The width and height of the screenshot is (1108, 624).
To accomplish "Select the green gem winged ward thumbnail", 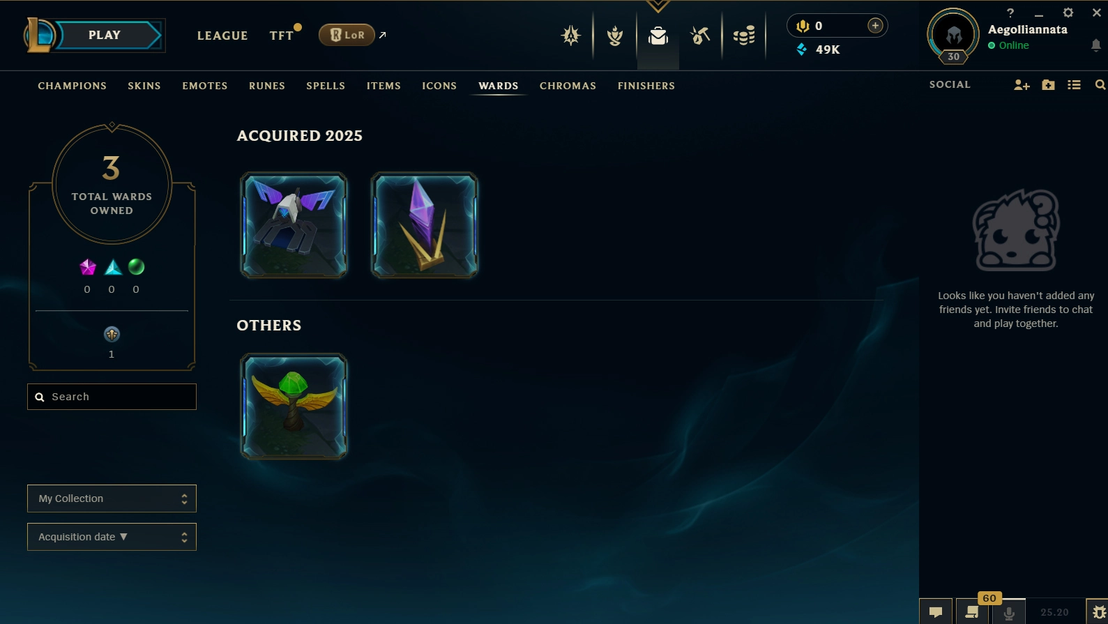I will click(294, 406).
